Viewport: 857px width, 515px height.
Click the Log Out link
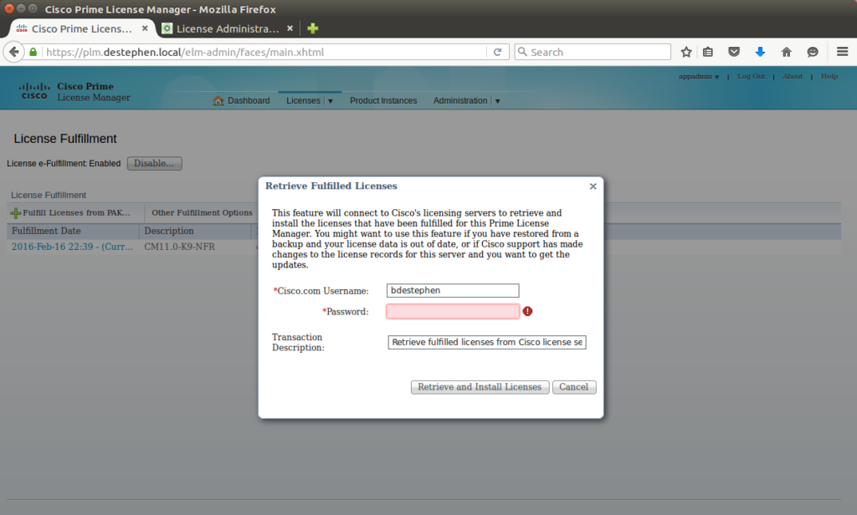(x=751, y=76)
